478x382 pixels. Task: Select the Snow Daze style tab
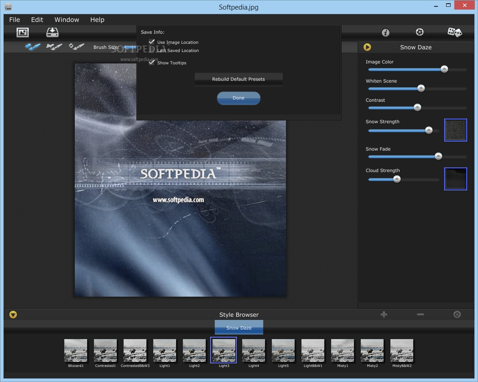239,327
